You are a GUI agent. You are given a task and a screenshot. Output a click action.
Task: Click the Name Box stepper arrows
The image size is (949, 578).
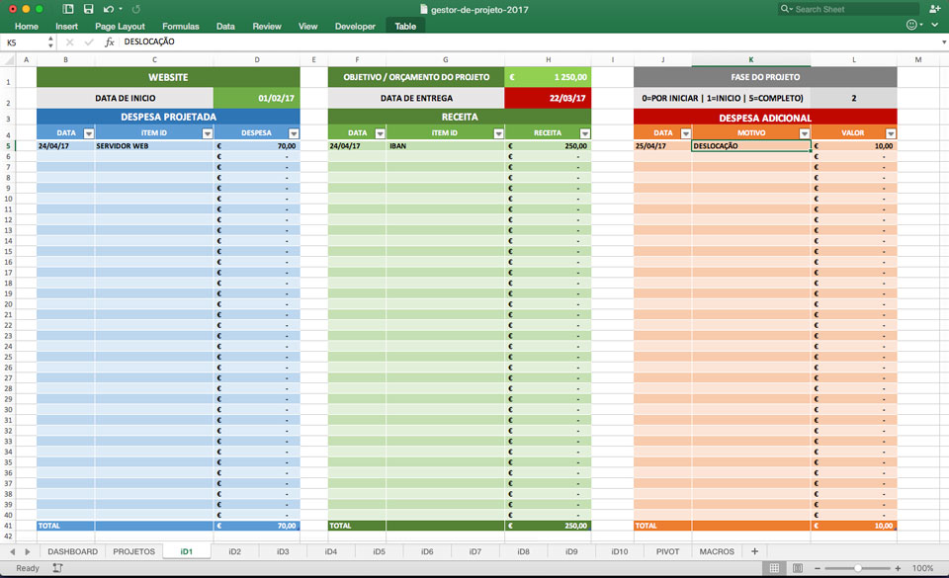click(50, 42)
